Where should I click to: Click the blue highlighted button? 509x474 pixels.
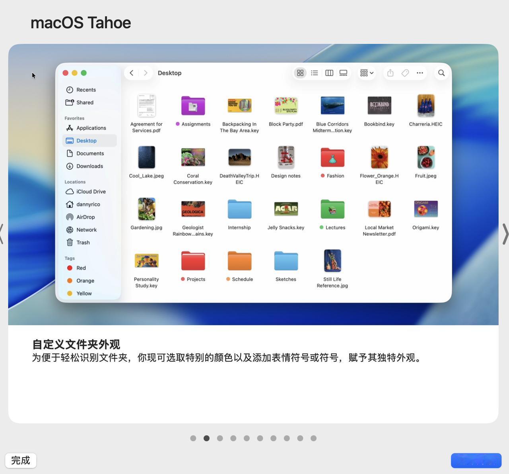(476, 460)
